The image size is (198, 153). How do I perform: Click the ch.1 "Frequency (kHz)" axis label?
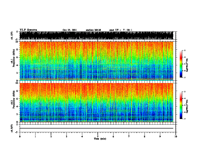click(14, 58)
